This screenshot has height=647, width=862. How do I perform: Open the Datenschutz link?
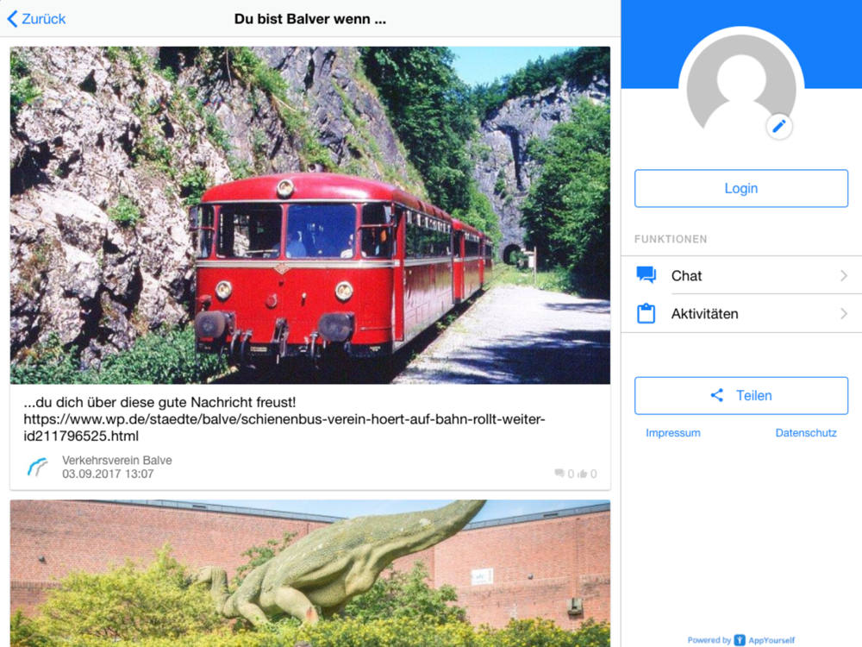point(806,433)
